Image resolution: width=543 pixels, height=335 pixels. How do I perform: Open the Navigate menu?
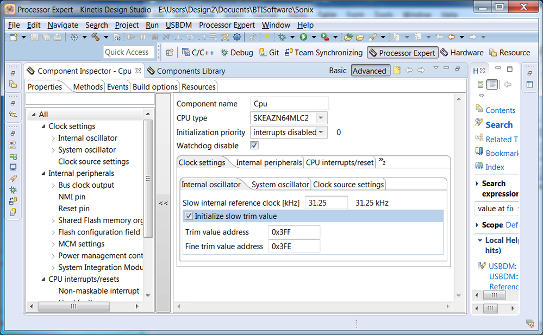click(63, 26)
